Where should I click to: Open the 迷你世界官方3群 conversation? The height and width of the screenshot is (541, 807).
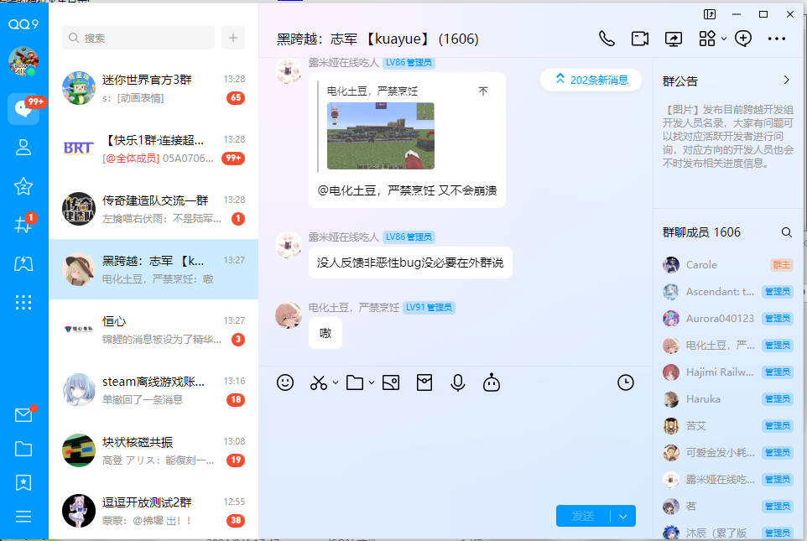pos(154,88)
